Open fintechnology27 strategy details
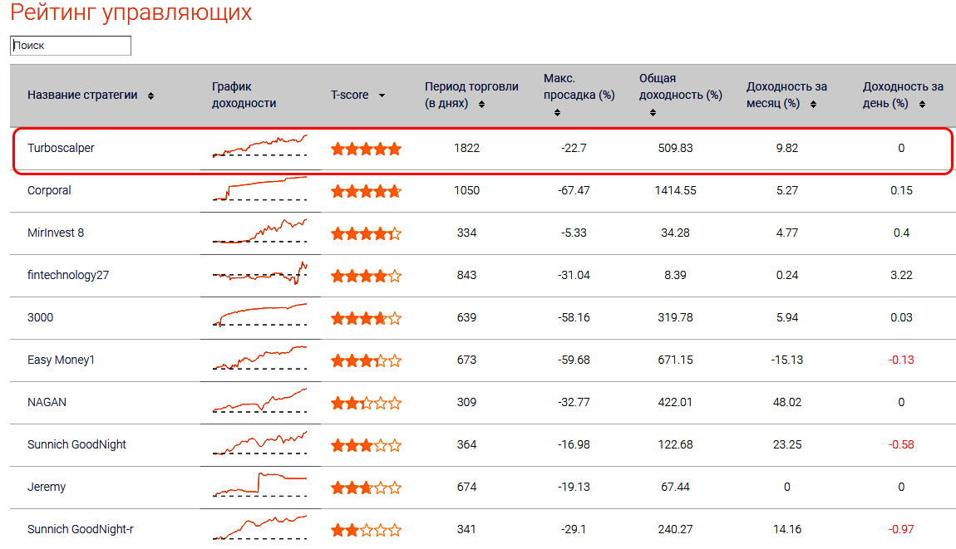956x549 pixels. (68, 275)
